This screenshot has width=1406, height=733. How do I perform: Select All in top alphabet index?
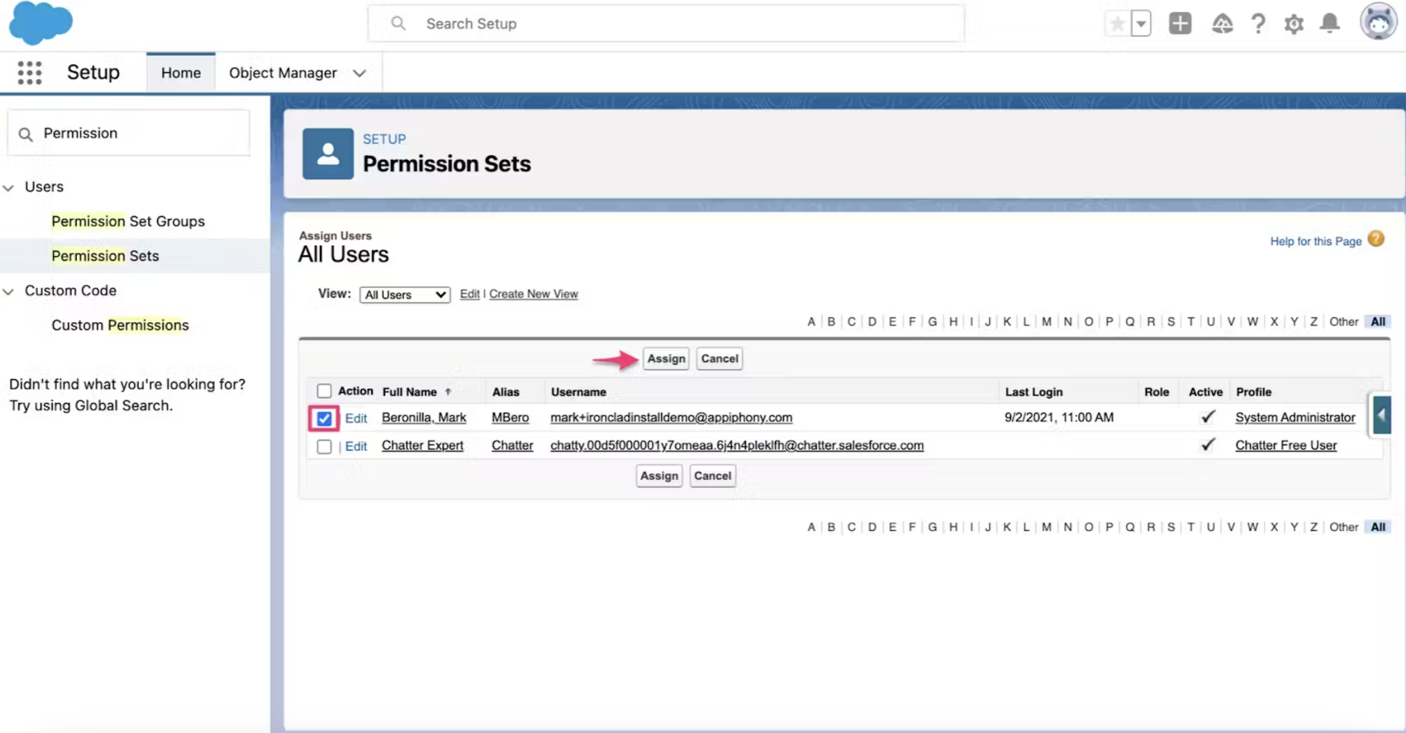pyautogui.click(x=1377, y=322)
